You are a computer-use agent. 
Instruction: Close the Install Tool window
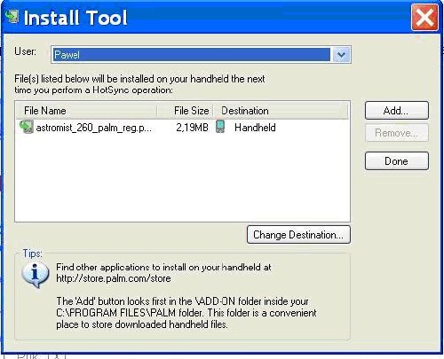click(424, 18)
